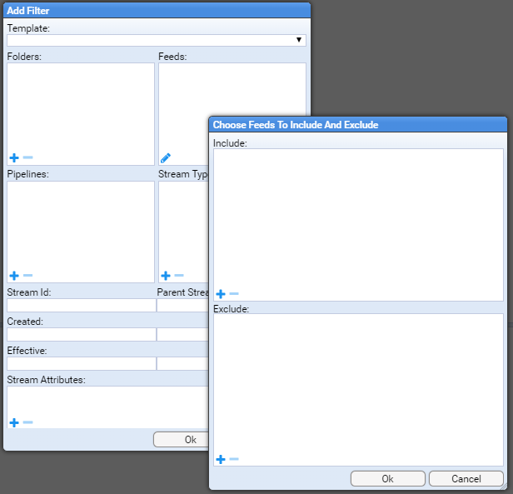Add a stream attribute with plus icon
Image resolution: width=513 pixels, height=494 pixels.
[x=13, y=422]
